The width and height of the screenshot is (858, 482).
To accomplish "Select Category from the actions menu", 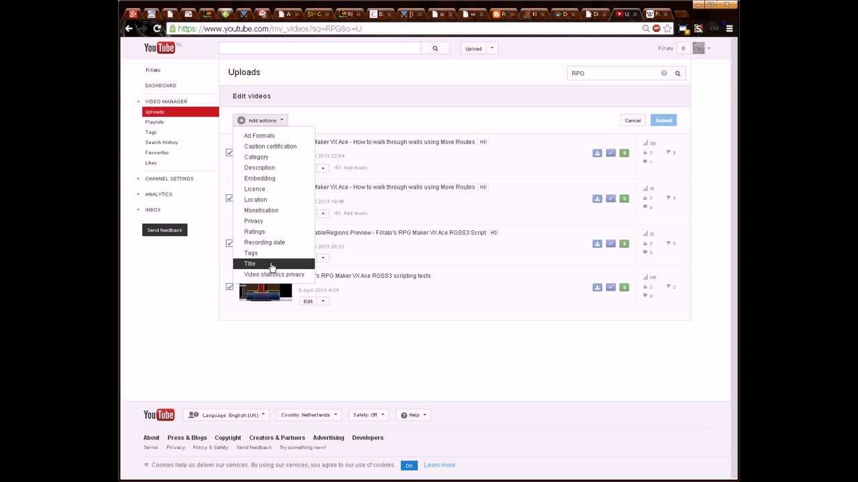I will pos(273,157).
